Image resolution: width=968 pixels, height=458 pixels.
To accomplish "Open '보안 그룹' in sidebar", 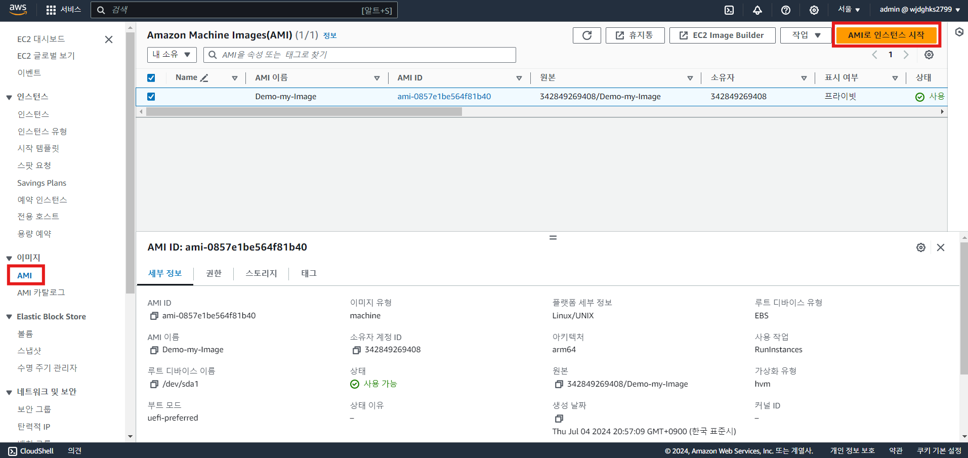I will pyautogui.click(x=34, y=409).
